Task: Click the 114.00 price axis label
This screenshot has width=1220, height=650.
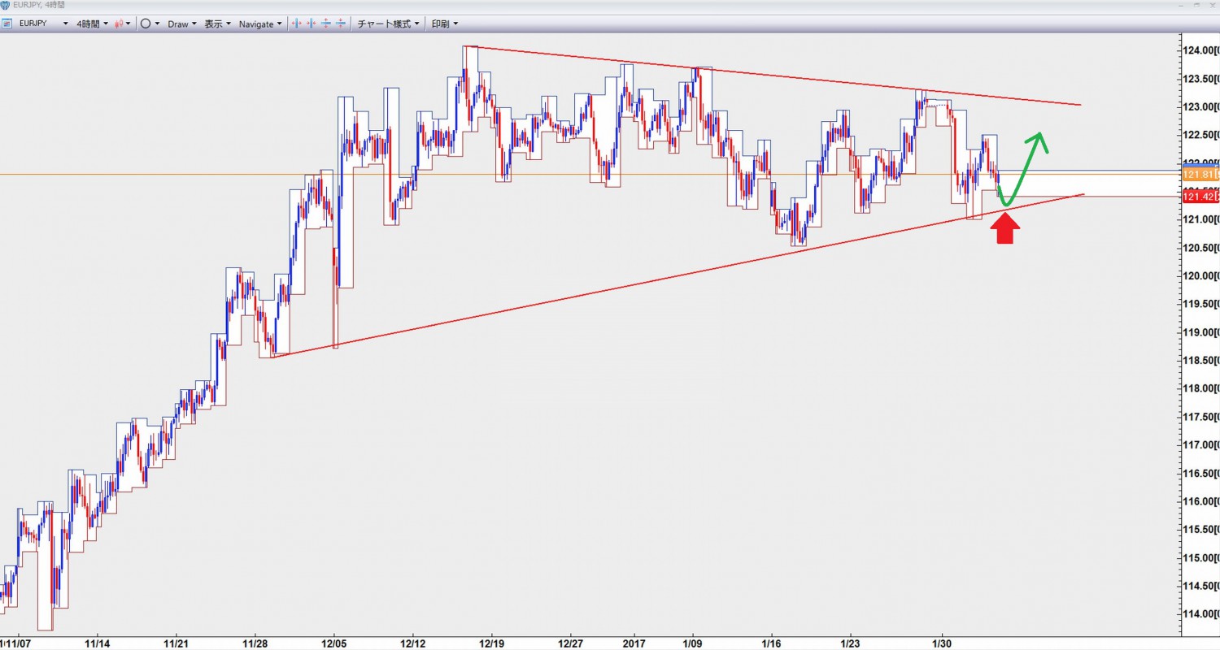Action: pos(1200,613)
